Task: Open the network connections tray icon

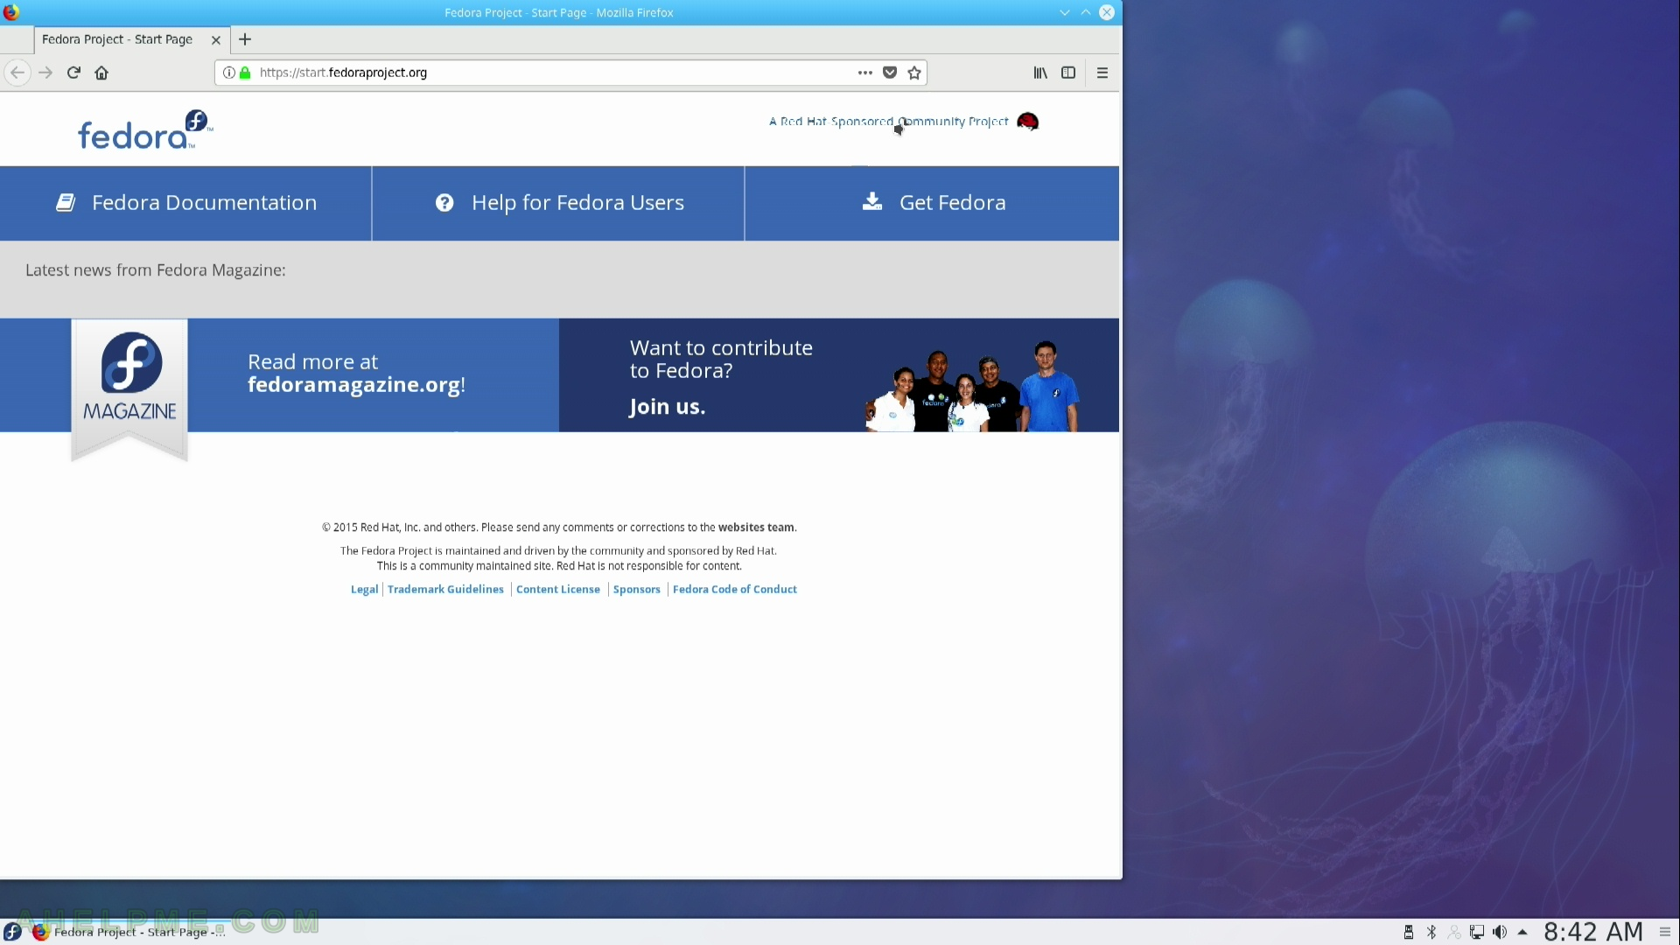Action: (x=1477, y=933)
